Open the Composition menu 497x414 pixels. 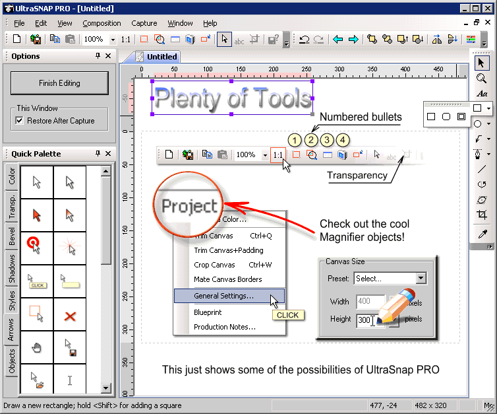click(x=102, y=23)
